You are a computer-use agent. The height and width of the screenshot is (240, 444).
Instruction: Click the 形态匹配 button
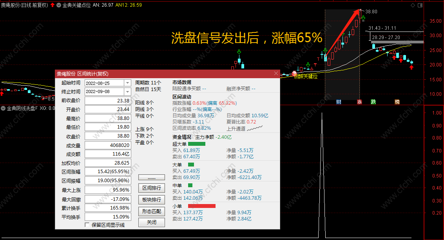152,211
